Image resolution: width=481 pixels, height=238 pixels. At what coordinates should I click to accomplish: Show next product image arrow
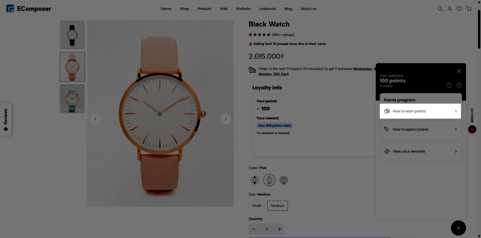225,119
